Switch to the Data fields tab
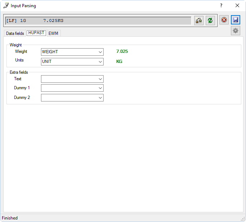Viewport: 246px width, 222px height. (x=15, y=33)
